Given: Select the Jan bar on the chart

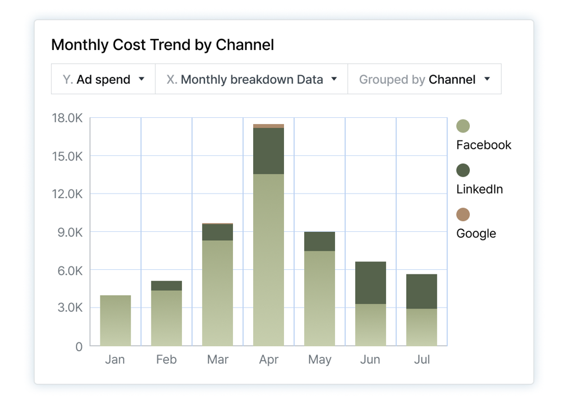Looking at the screenshot, I should (x=115, y=320).
